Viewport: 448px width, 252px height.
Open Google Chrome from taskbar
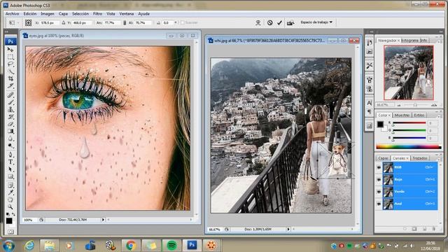click(131, 246)
